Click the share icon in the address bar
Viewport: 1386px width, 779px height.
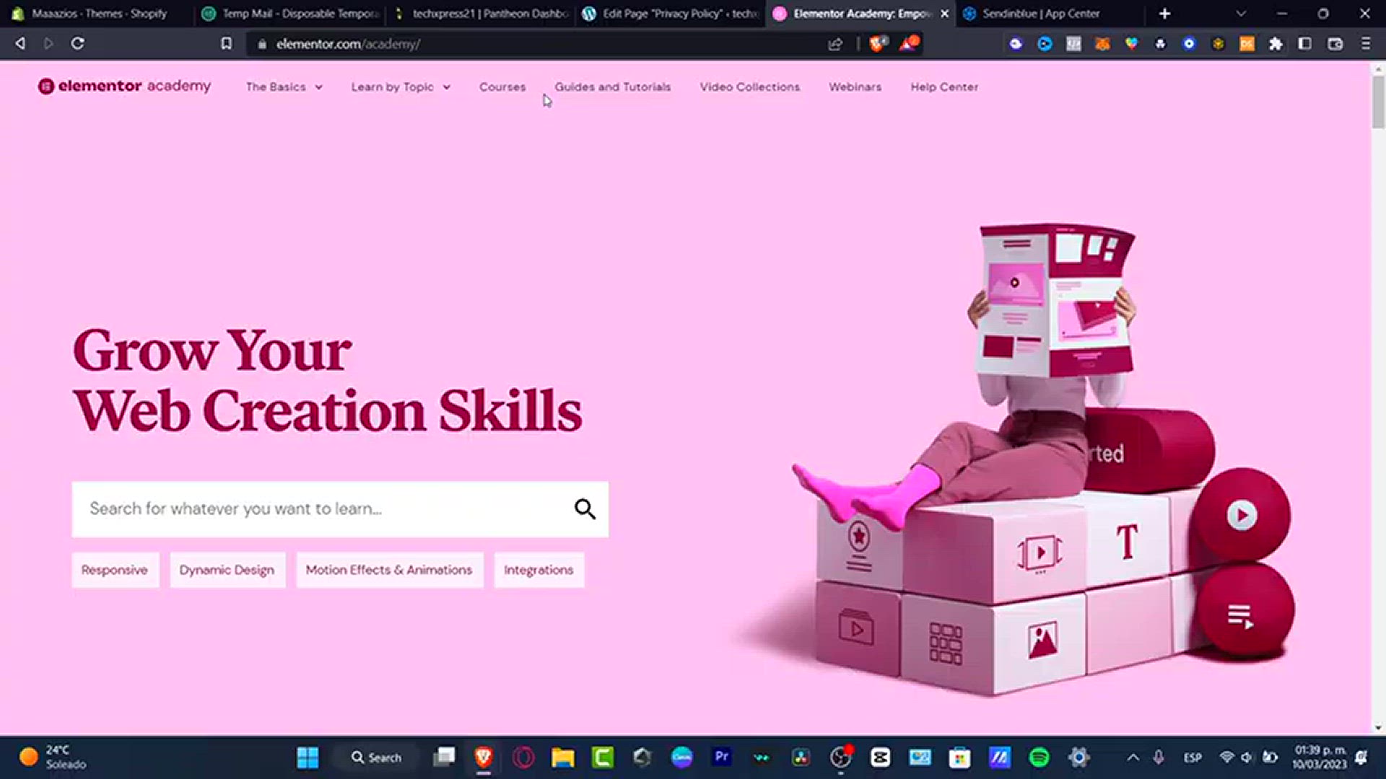click(x=834, y=44)
